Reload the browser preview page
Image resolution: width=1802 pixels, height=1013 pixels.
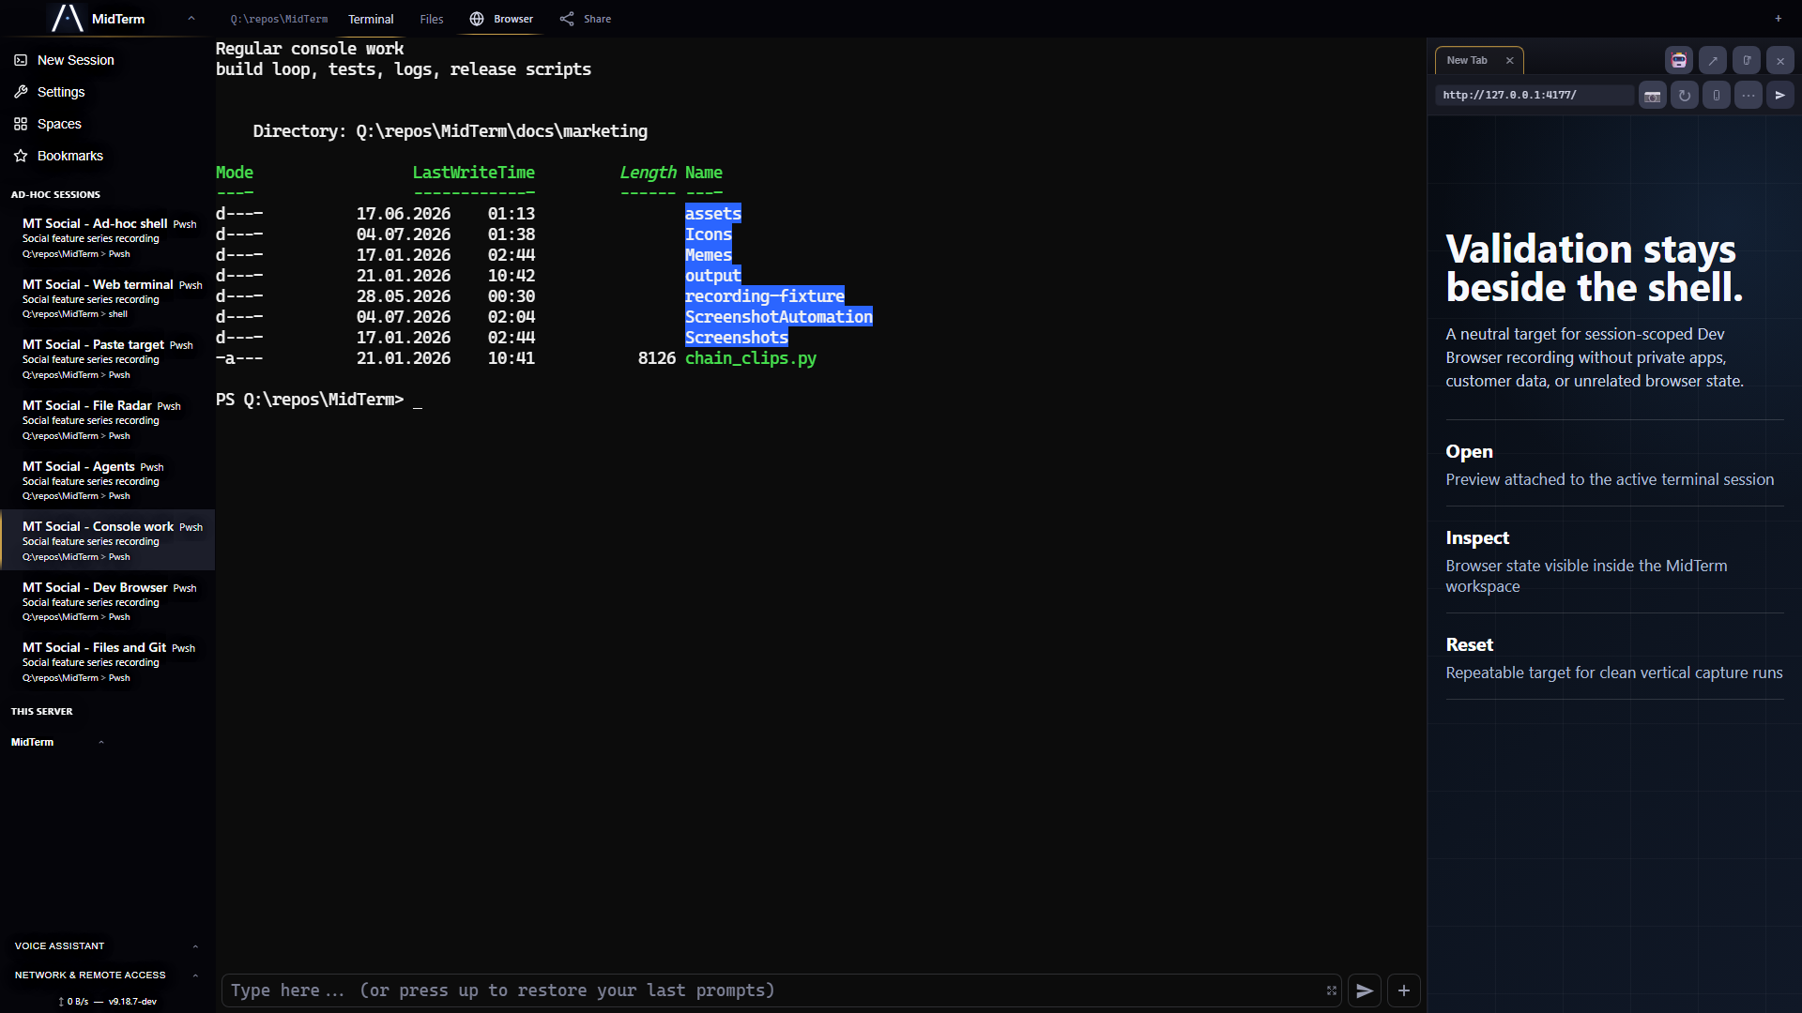[x=1685, y=95]
